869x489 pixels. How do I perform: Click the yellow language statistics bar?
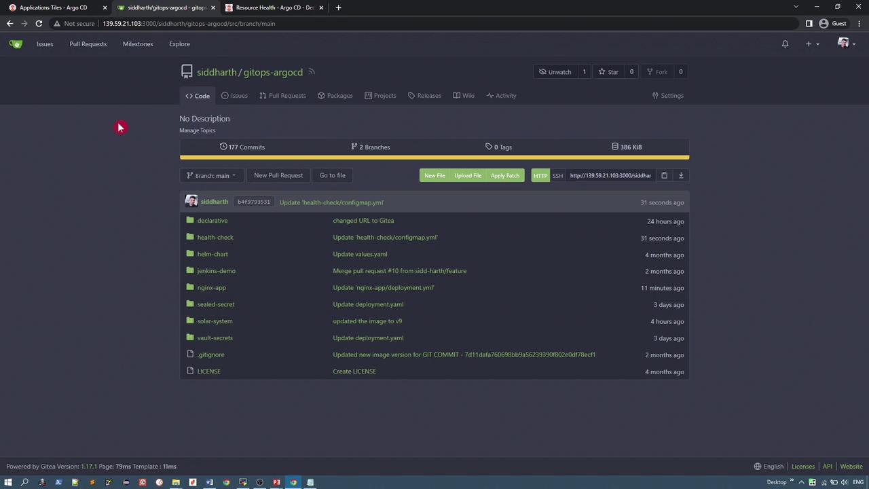434,158
